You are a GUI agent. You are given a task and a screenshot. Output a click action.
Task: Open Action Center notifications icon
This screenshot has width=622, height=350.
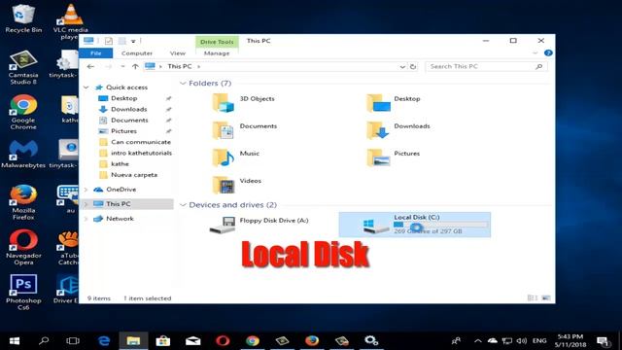603,341
